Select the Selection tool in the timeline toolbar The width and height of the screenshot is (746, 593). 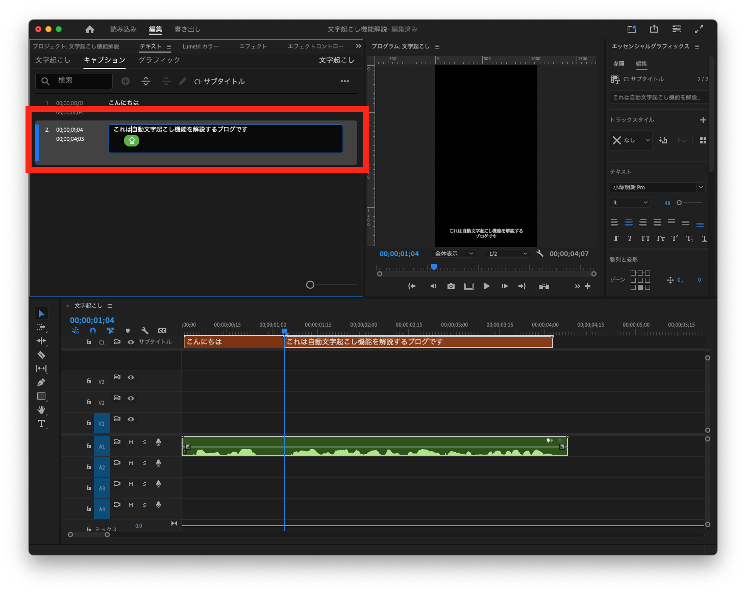pos(41,313)
